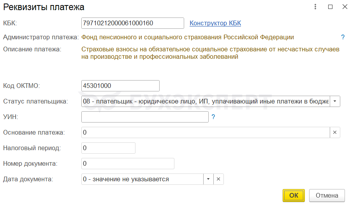The height and width of the screenshot is (205, 350).
Task: Click into the Код ОКТМО field
Action: (120, 86)
